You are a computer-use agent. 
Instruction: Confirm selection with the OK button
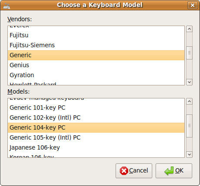click(x=174, y=171)
